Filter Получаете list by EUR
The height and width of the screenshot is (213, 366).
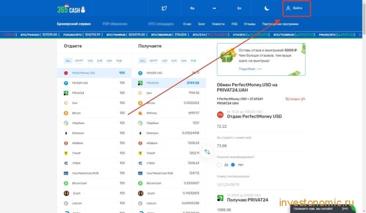[x=174, y=61]
